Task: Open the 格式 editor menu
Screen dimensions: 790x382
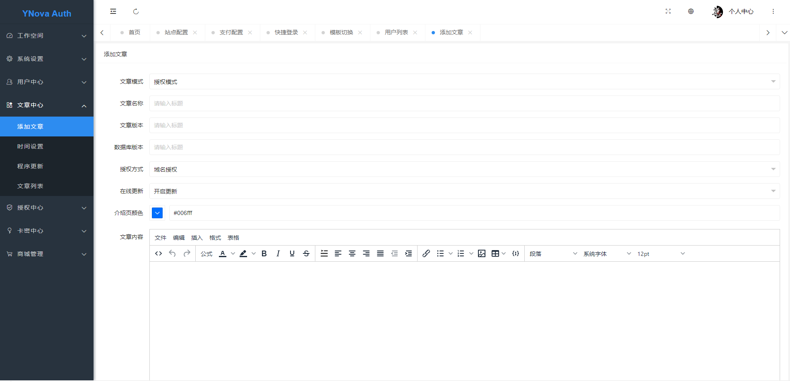Action: click(x=215, y=238)
